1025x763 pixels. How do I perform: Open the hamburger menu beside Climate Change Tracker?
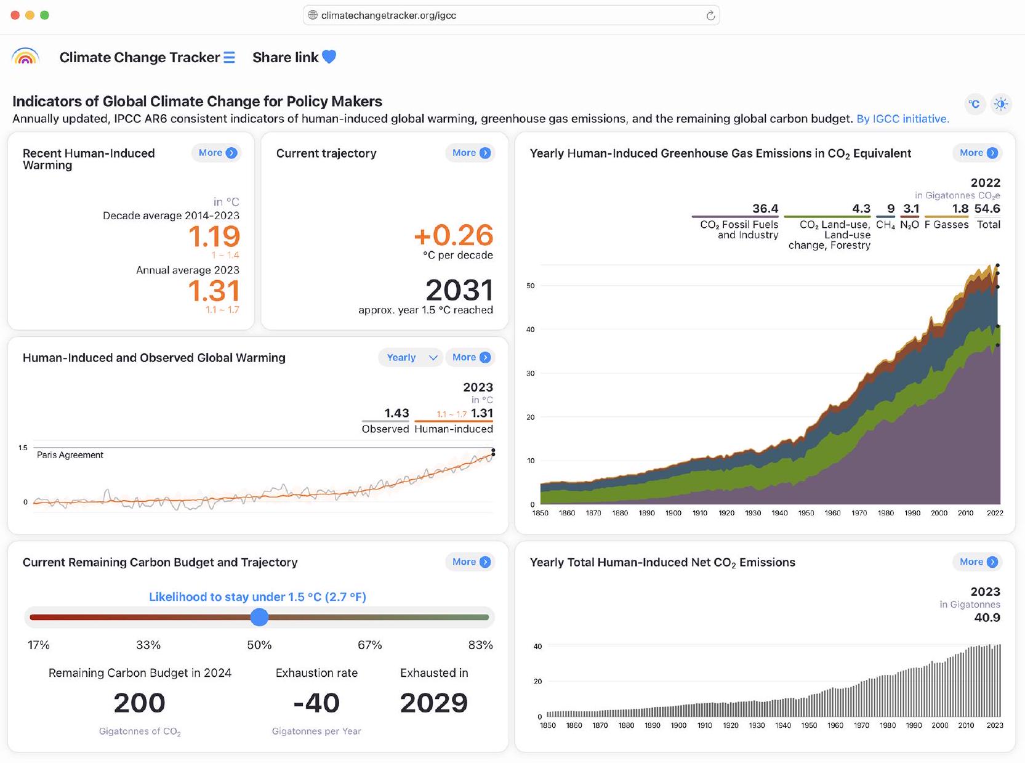point(229,58)
